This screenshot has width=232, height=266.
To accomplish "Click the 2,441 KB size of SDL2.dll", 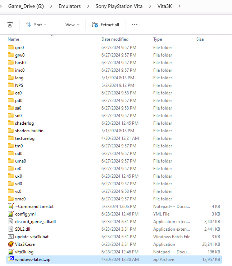I will pos(212,229).
